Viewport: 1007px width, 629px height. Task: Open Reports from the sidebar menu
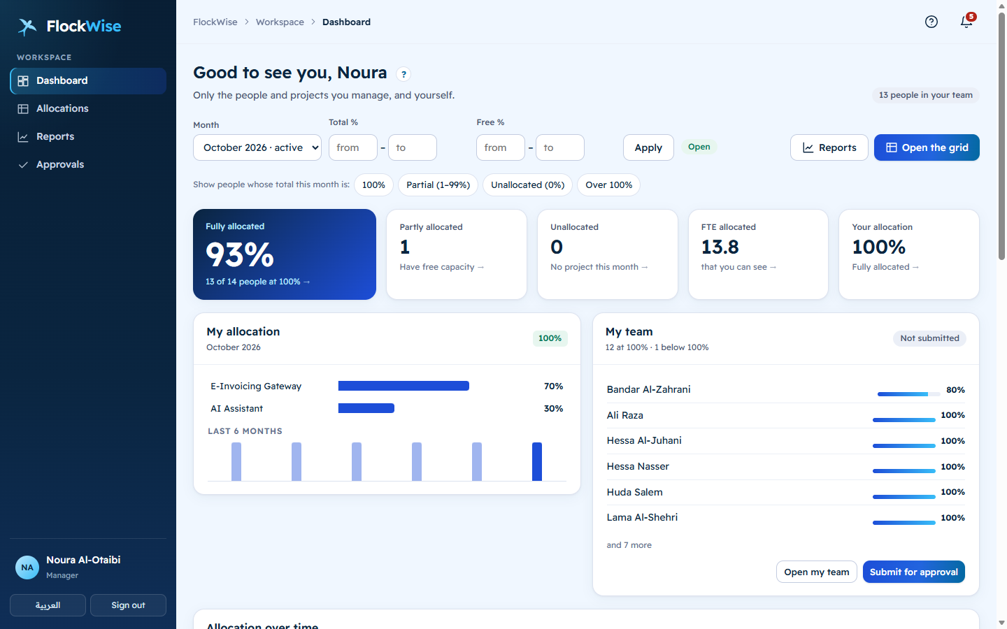click(x=88, y=137)
